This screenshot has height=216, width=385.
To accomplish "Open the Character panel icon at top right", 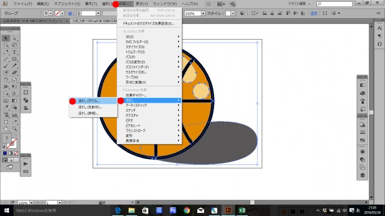I will pyautogui.click(x=380, y=28).
